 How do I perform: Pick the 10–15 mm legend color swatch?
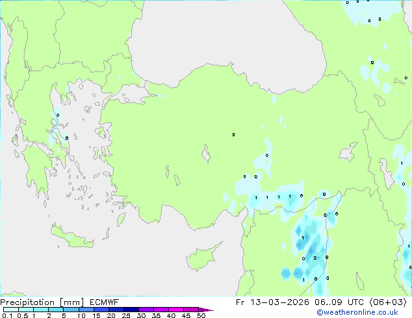click(x=86, y=310)
